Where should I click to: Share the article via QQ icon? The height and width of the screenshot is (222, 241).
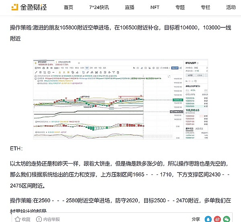(x=208, y=219)
